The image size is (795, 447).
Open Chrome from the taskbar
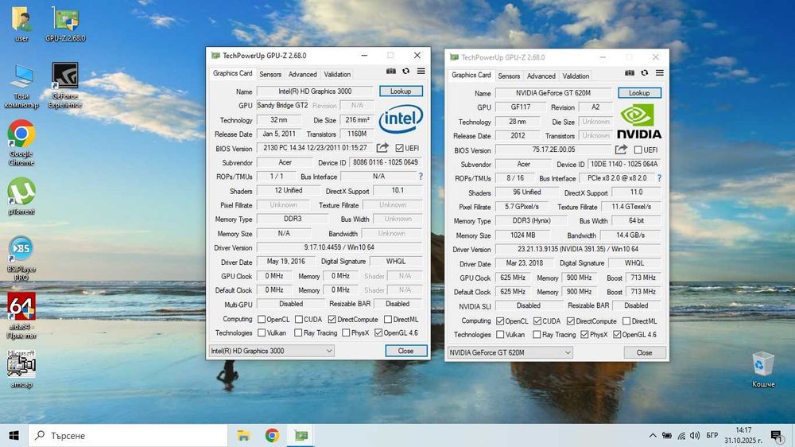[272, 435]
